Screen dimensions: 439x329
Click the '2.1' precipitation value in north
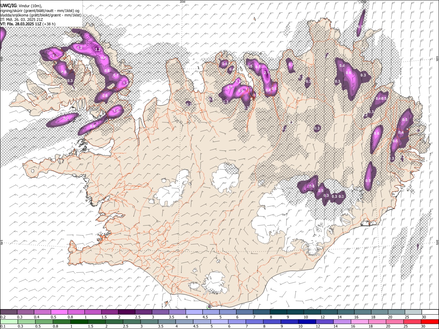pyautogui.click(x=267, y=73)
